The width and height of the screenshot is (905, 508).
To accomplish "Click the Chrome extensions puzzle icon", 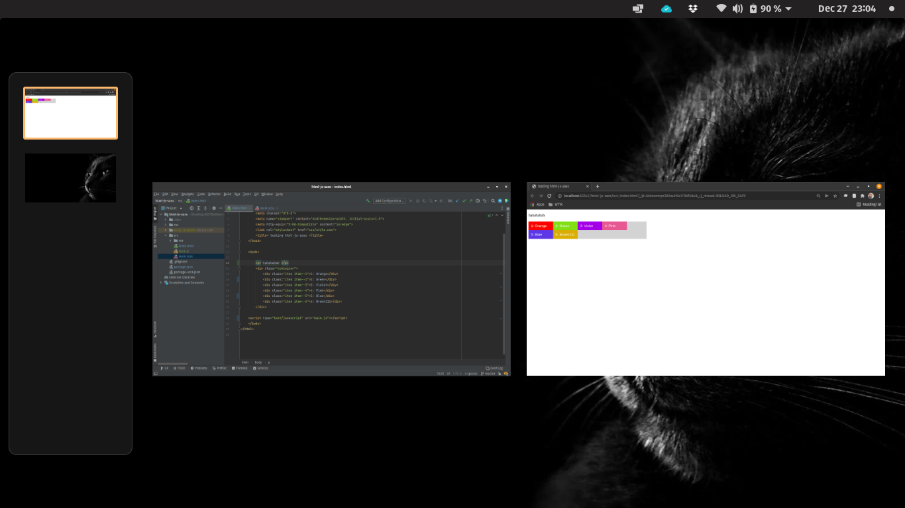I will [x=863, y=196].
